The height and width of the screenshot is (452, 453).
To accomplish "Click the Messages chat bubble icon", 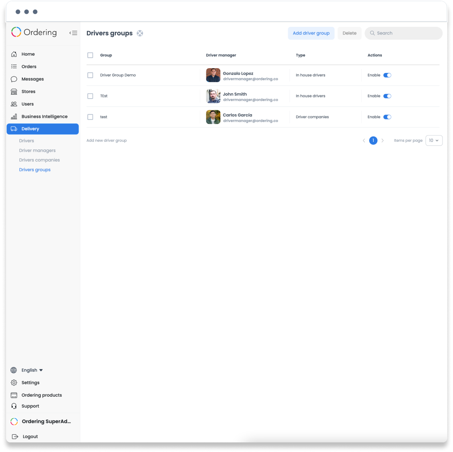I will (x=14, y=79).
